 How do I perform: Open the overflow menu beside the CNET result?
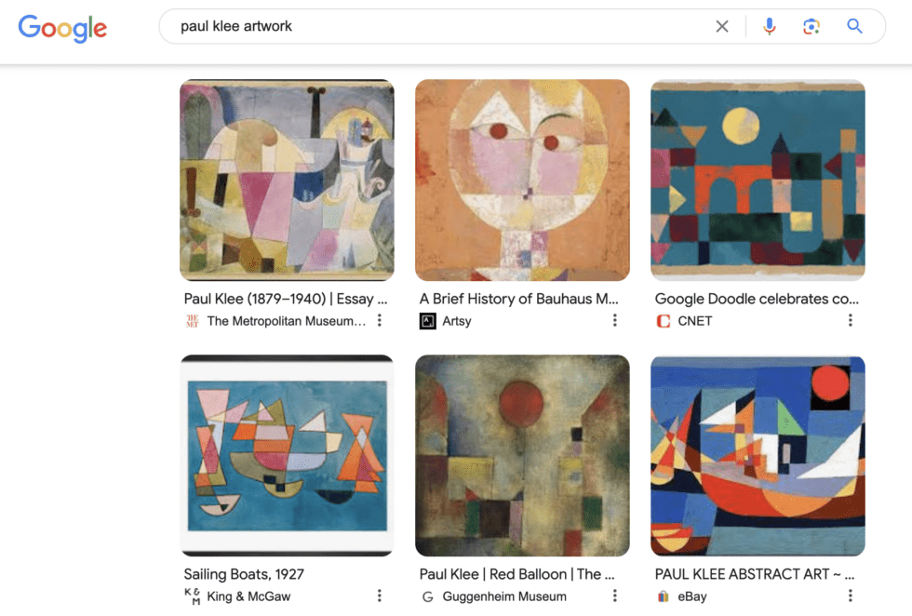pyautogui.click(x=851, y=320)
